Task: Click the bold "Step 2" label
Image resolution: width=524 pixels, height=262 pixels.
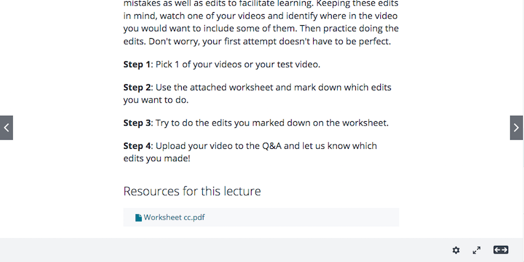Action: 137,87
